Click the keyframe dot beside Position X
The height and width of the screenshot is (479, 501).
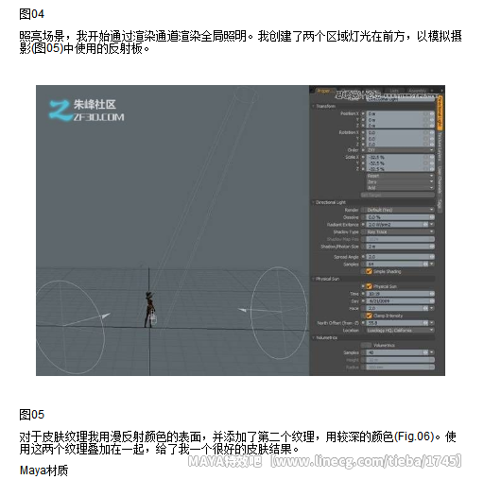(x=363, y=113)
